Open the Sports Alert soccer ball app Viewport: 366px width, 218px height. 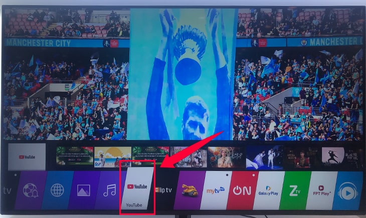coord(31,190)
